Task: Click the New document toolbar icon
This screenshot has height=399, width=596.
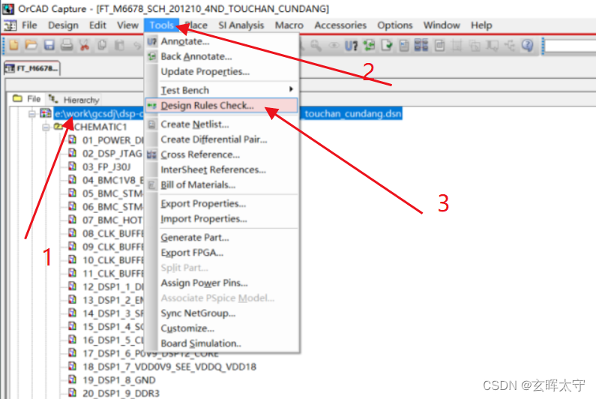Action: click(x=13, y=46)
